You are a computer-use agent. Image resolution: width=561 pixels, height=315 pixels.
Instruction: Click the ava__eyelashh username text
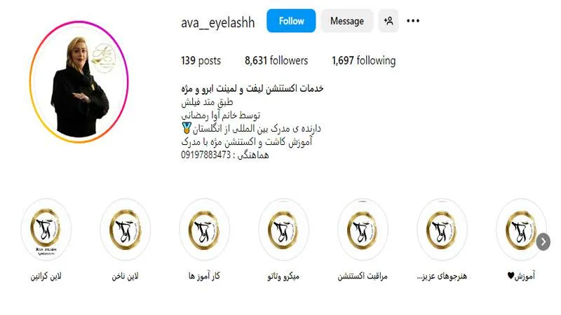218,22
